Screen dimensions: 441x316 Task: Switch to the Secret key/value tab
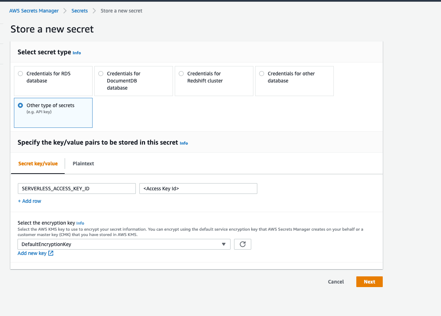pos(38,164)
